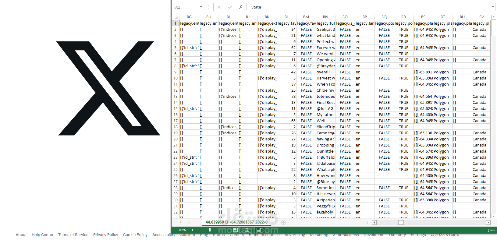
Task: Click the 100% zoom level indicator
Action: point(181,230)
